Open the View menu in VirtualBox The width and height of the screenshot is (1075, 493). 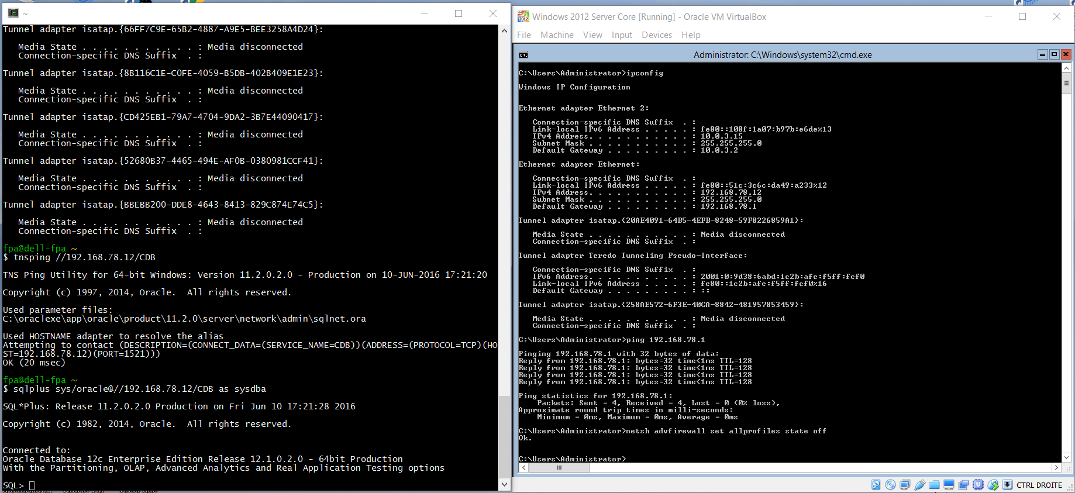pyautogui.click(x=592, y=35)
